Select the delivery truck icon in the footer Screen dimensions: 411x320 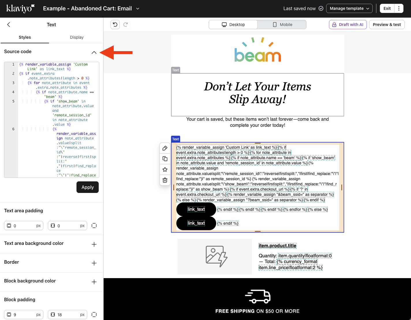pos(257,296)
